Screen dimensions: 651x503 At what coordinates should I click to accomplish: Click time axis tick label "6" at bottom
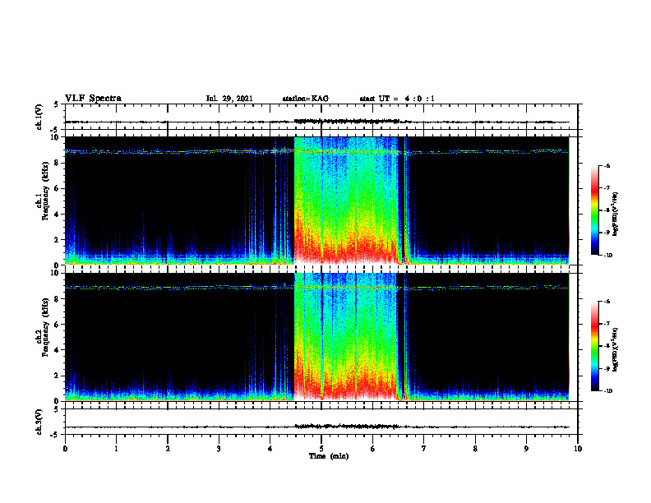click(372, 449)
